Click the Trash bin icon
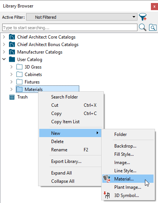 12,97
